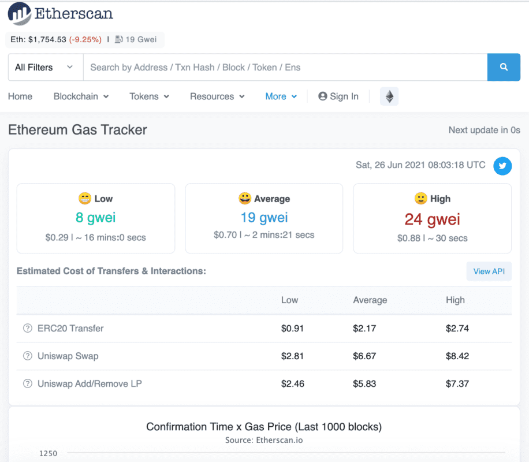Click the 8 gwei low value
This screenshot has height=462, width=529.
pos(95,218)
